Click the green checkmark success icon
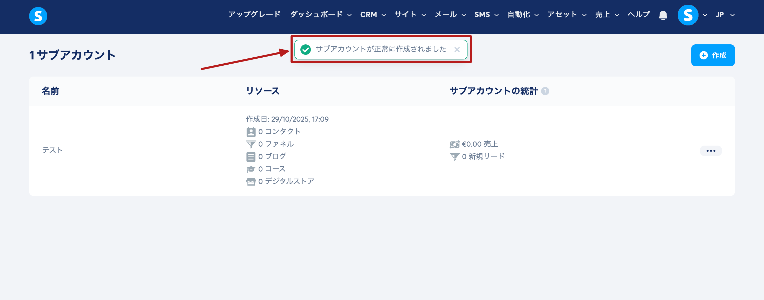 click(305, 50)
